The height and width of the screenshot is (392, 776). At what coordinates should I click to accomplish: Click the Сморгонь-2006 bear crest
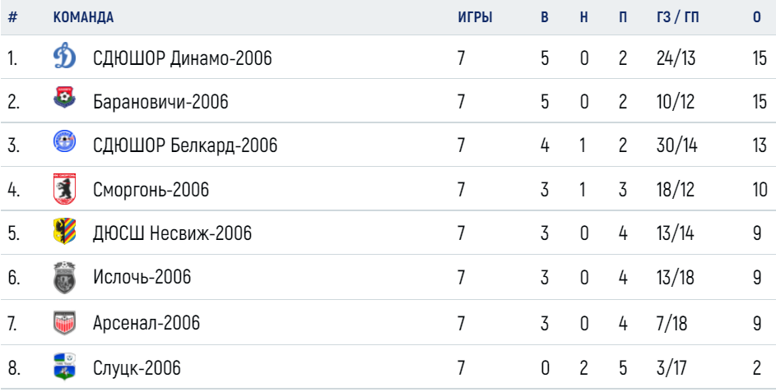point(64,188)
